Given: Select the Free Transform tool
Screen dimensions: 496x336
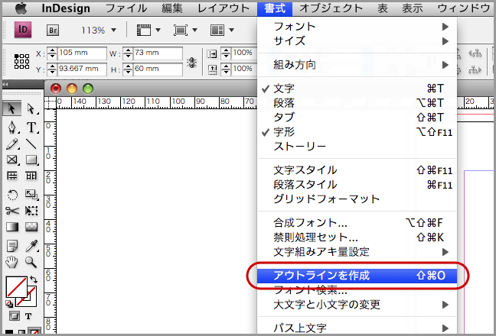Looking at the screenshot, I should tap(31, 211).
